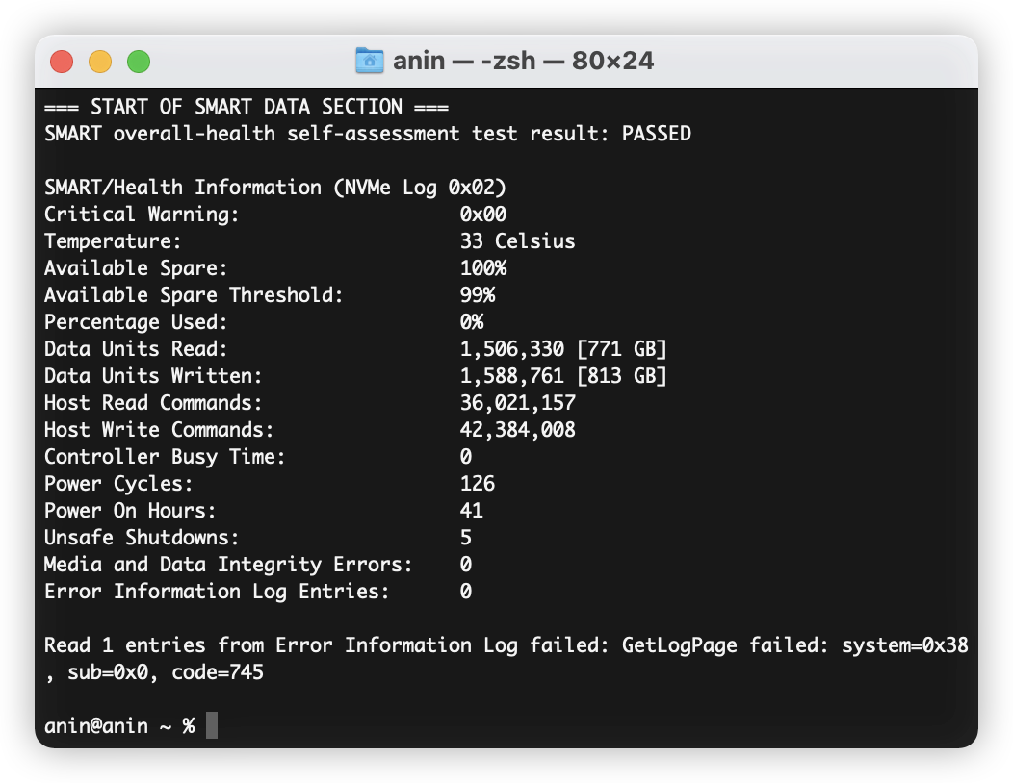Close the terminal window with red button
Image resolution: width=1013 pixels, height=783 pixels.
(x=62, y=62)
